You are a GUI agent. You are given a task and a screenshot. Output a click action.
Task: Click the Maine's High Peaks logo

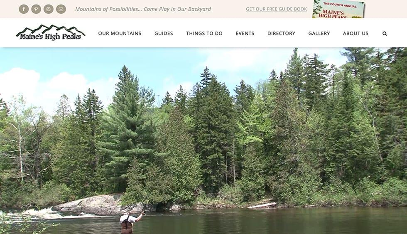click(x=51, y=33)
